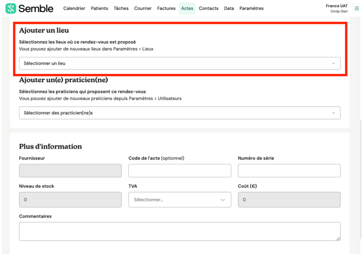Click the France UAT account name
This screenshot has height=254, width=363.
pyautogui.click(x=336, y=6)
